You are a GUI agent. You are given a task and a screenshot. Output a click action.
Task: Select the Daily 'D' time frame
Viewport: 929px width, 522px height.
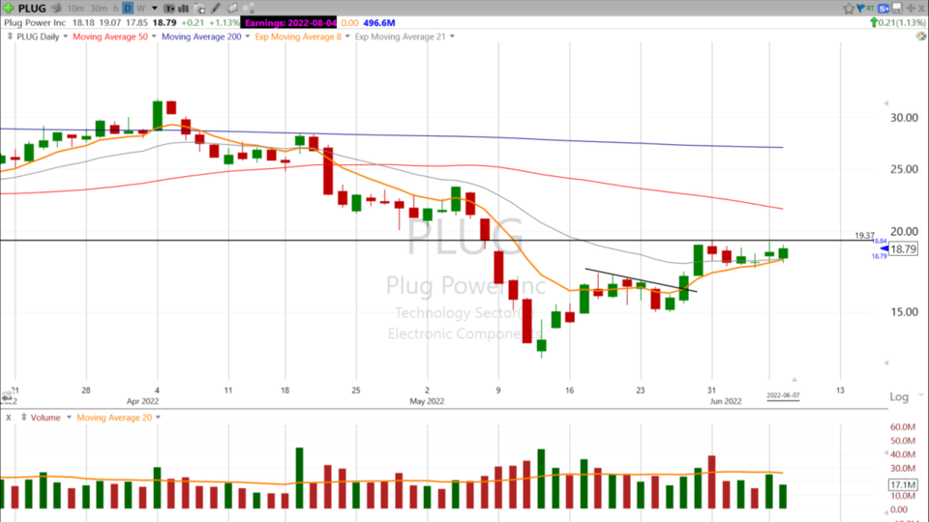coord(128,8)
